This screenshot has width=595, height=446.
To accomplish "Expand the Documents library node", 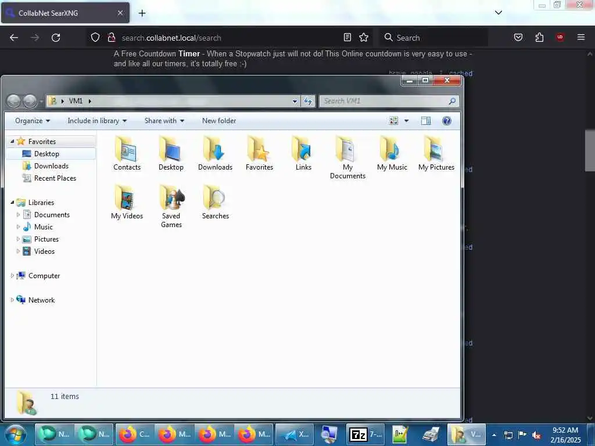I will click(18, 215).
